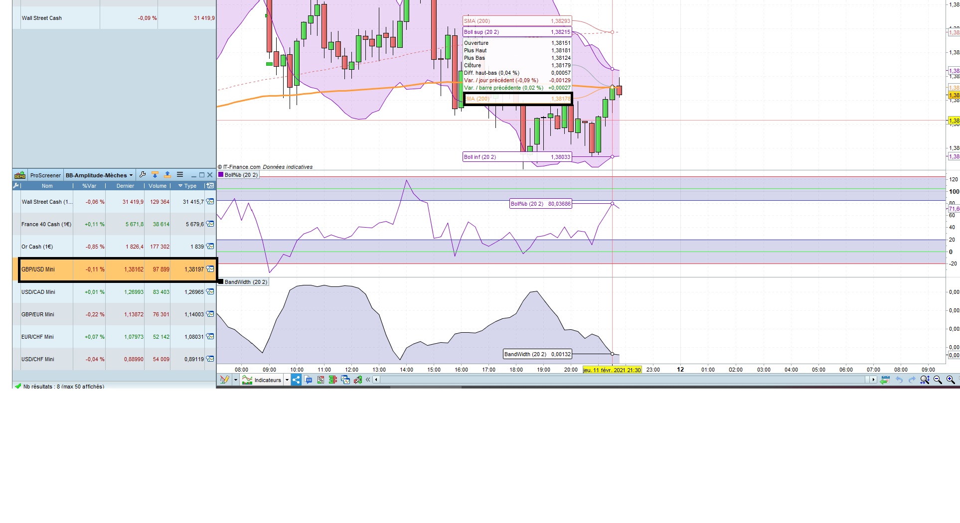Click the purple Boll%b color square
This screenshot has width=960, height=523.
click(x=221, y=174)
